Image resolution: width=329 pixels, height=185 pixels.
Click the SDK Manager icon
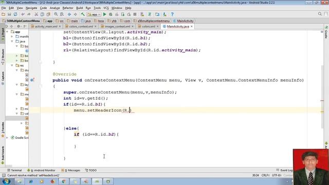pyautogui.click(x=164, y=14)
